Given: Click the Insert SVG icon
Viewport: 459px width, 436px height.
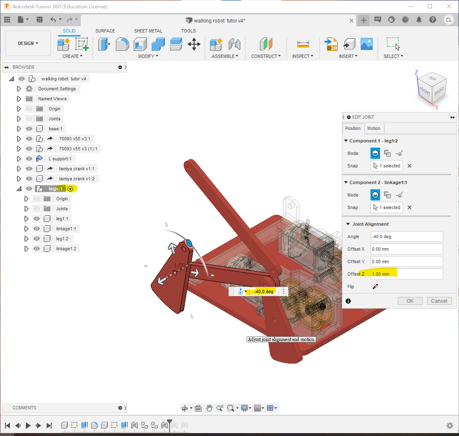Looking at the screenshot, I should (331, 44).
